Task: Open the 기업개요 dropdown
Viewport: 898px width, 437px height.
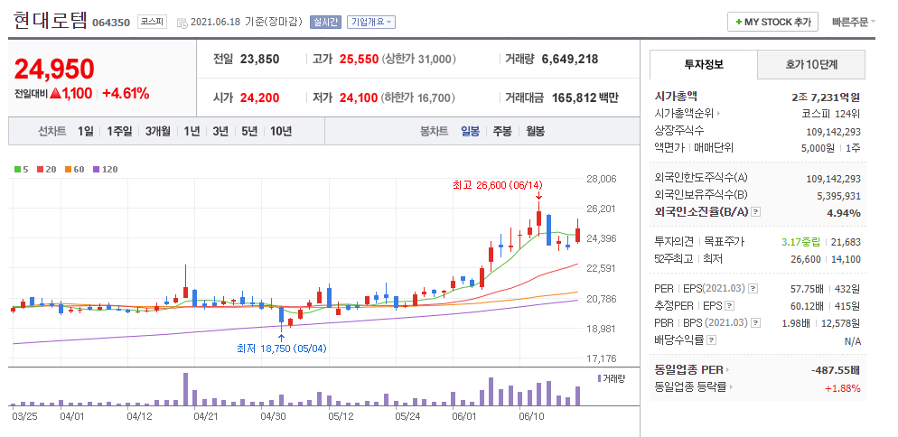Action: coord(371,23)
